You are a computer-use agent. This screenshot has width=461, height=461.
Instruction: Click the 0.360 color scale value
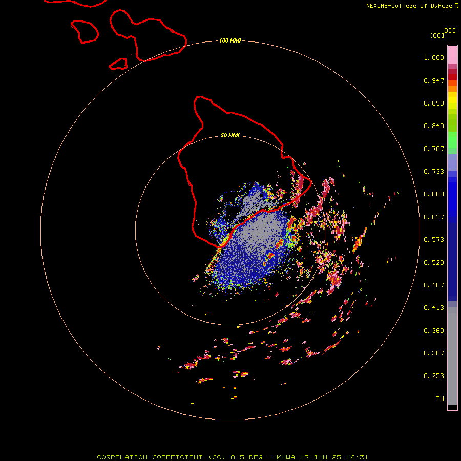pyautogui.click(x=434, y=331)
